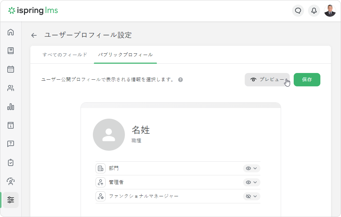Open the courses book icon in sidebar
This screenshot has width=341, height=217.
(x=11, y=51)
